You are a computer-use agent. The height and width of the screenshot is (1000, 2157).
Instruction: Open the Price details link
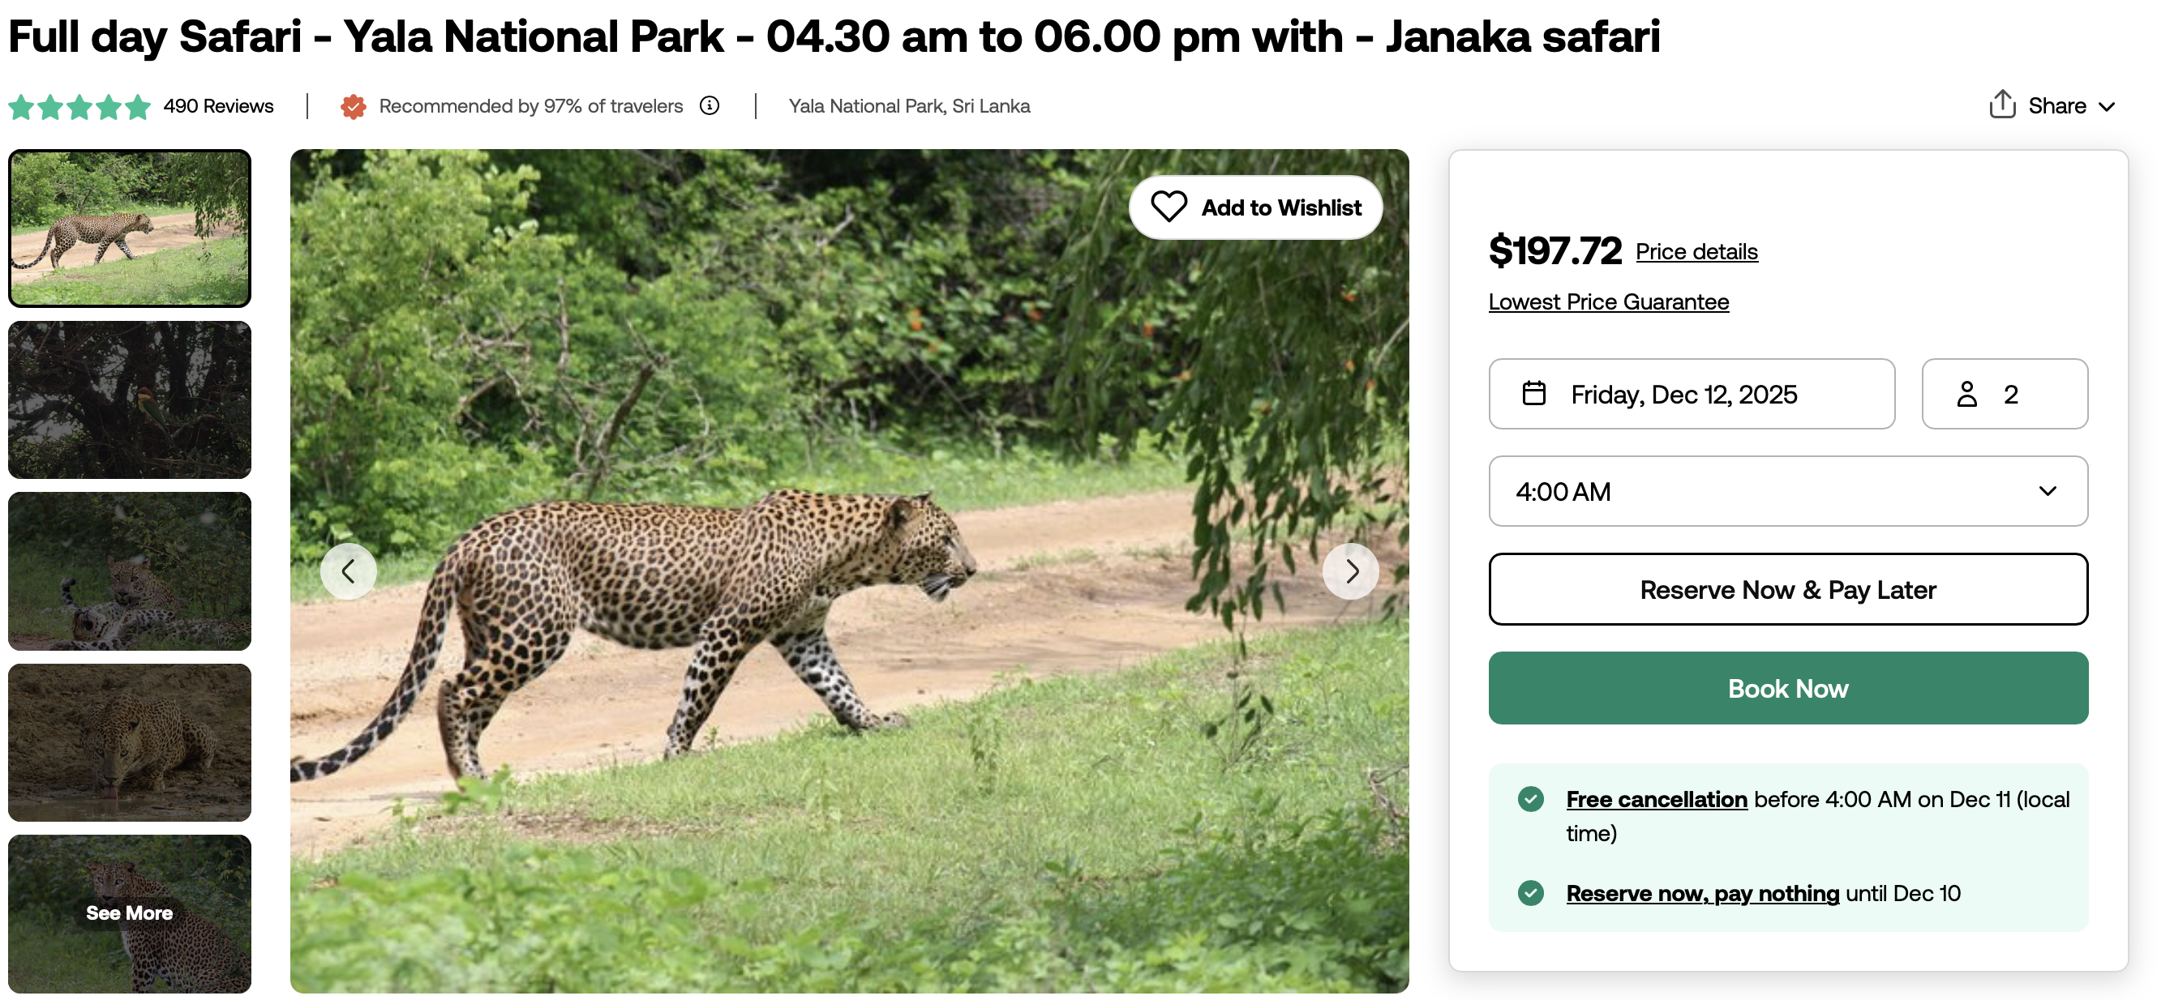(1696, 252)
